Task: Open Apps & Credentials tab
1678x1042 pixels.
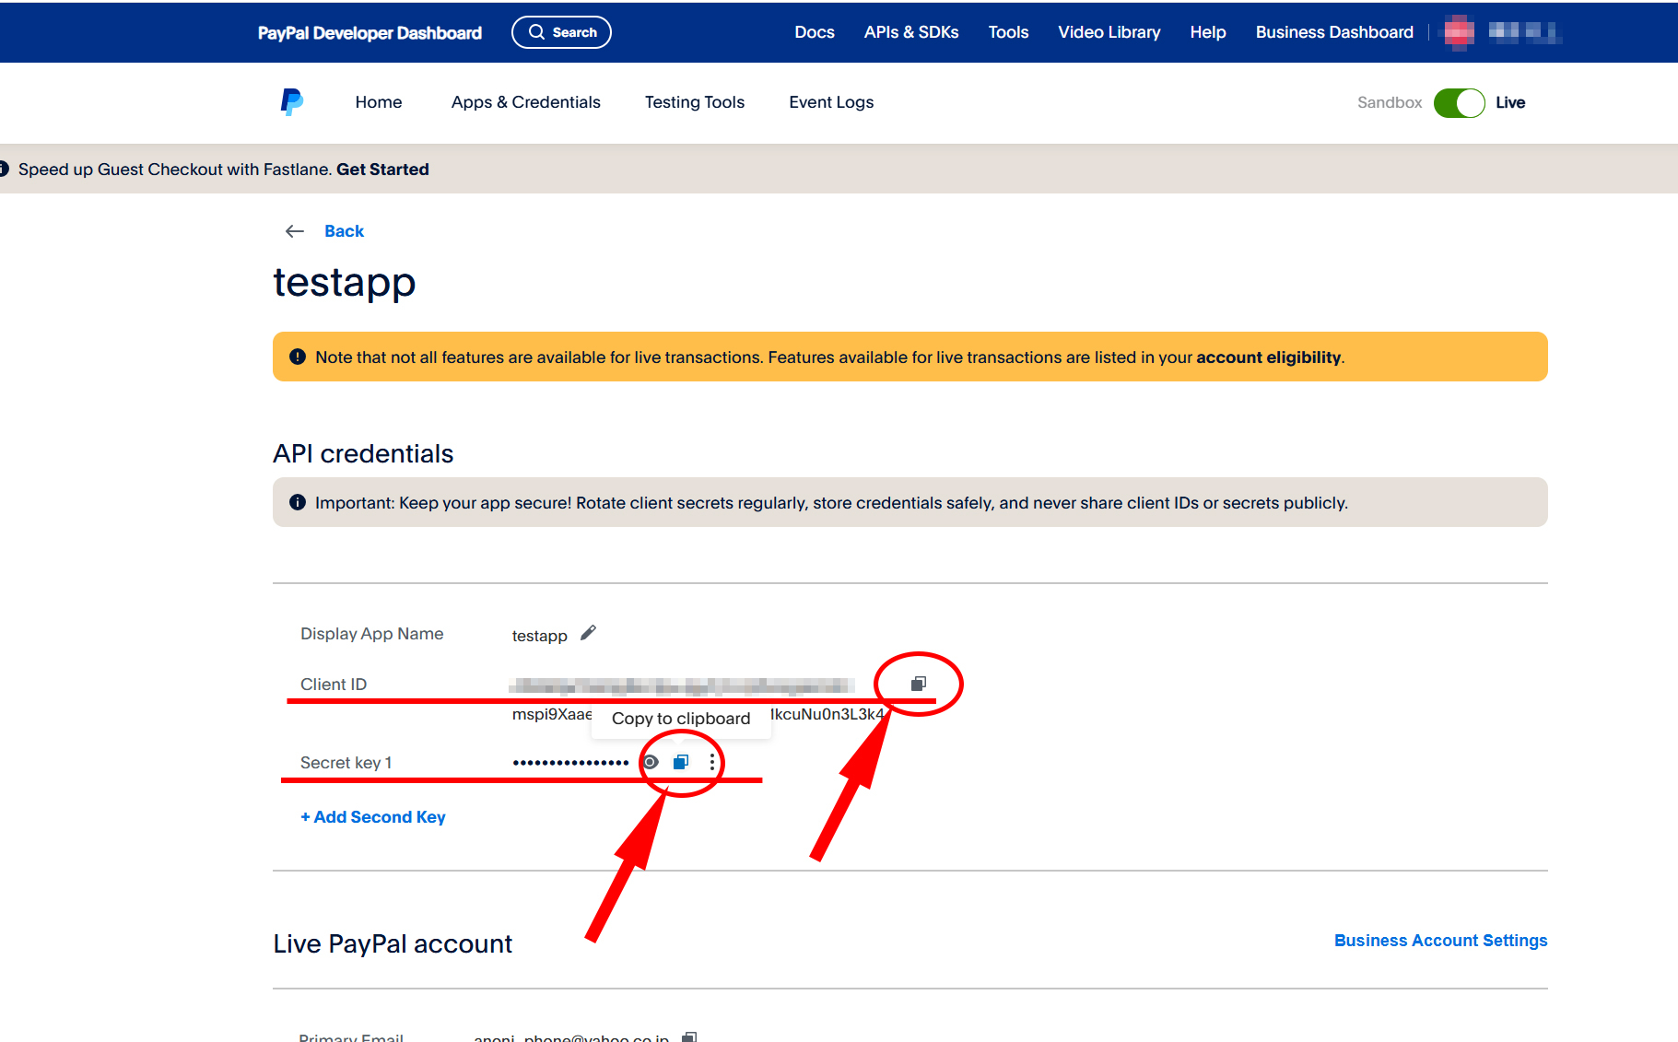Action: 526,102
